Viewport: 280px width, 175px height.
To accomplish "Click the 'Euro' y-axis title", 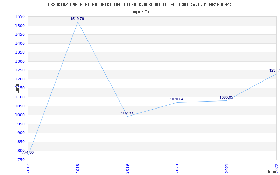I will pos(17,89).
